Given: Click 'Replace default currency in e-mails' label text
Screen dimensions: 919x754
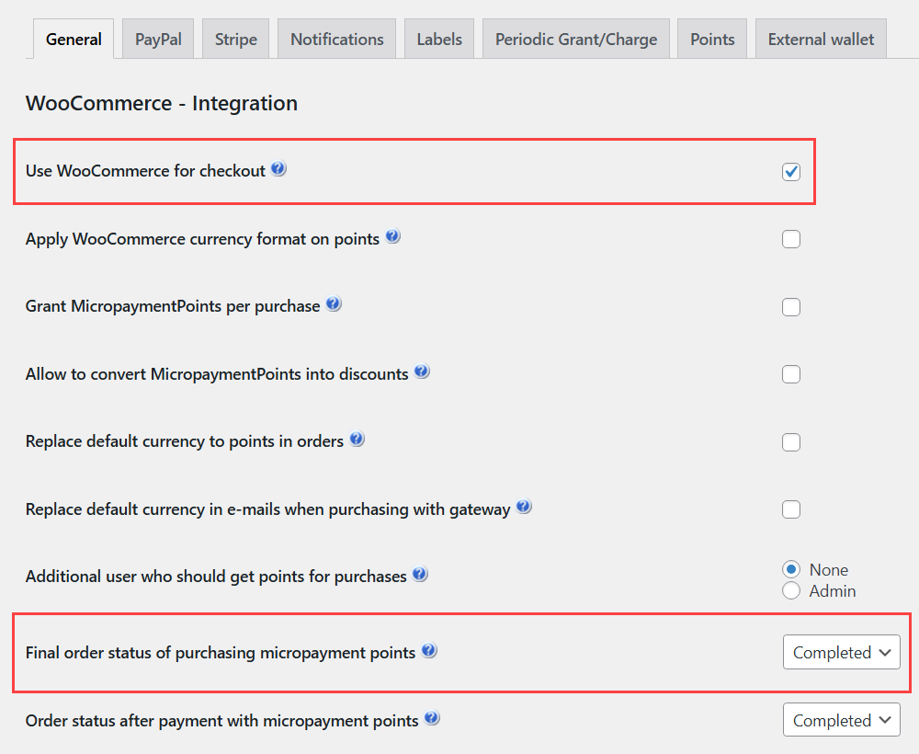Looking at the screenshot, I should click(x=267, y=509).
